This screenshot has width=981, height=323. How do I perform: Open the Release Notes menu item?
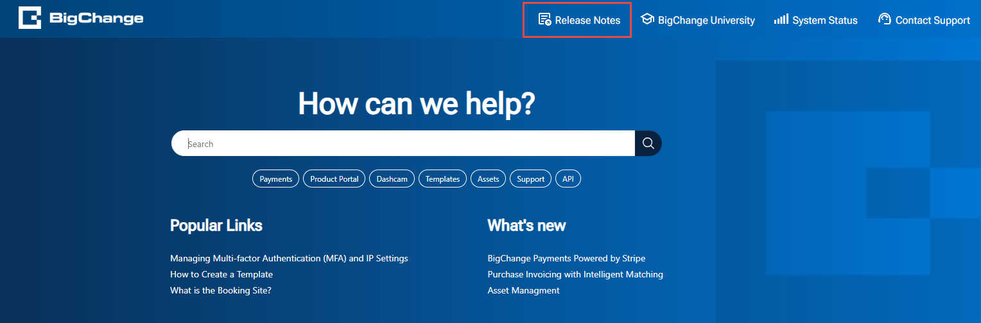pos(587,21)
